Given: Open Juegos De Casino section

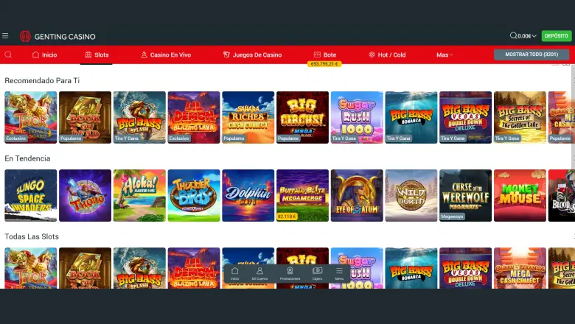Looking at the screenshot, I should coord(252,55).
